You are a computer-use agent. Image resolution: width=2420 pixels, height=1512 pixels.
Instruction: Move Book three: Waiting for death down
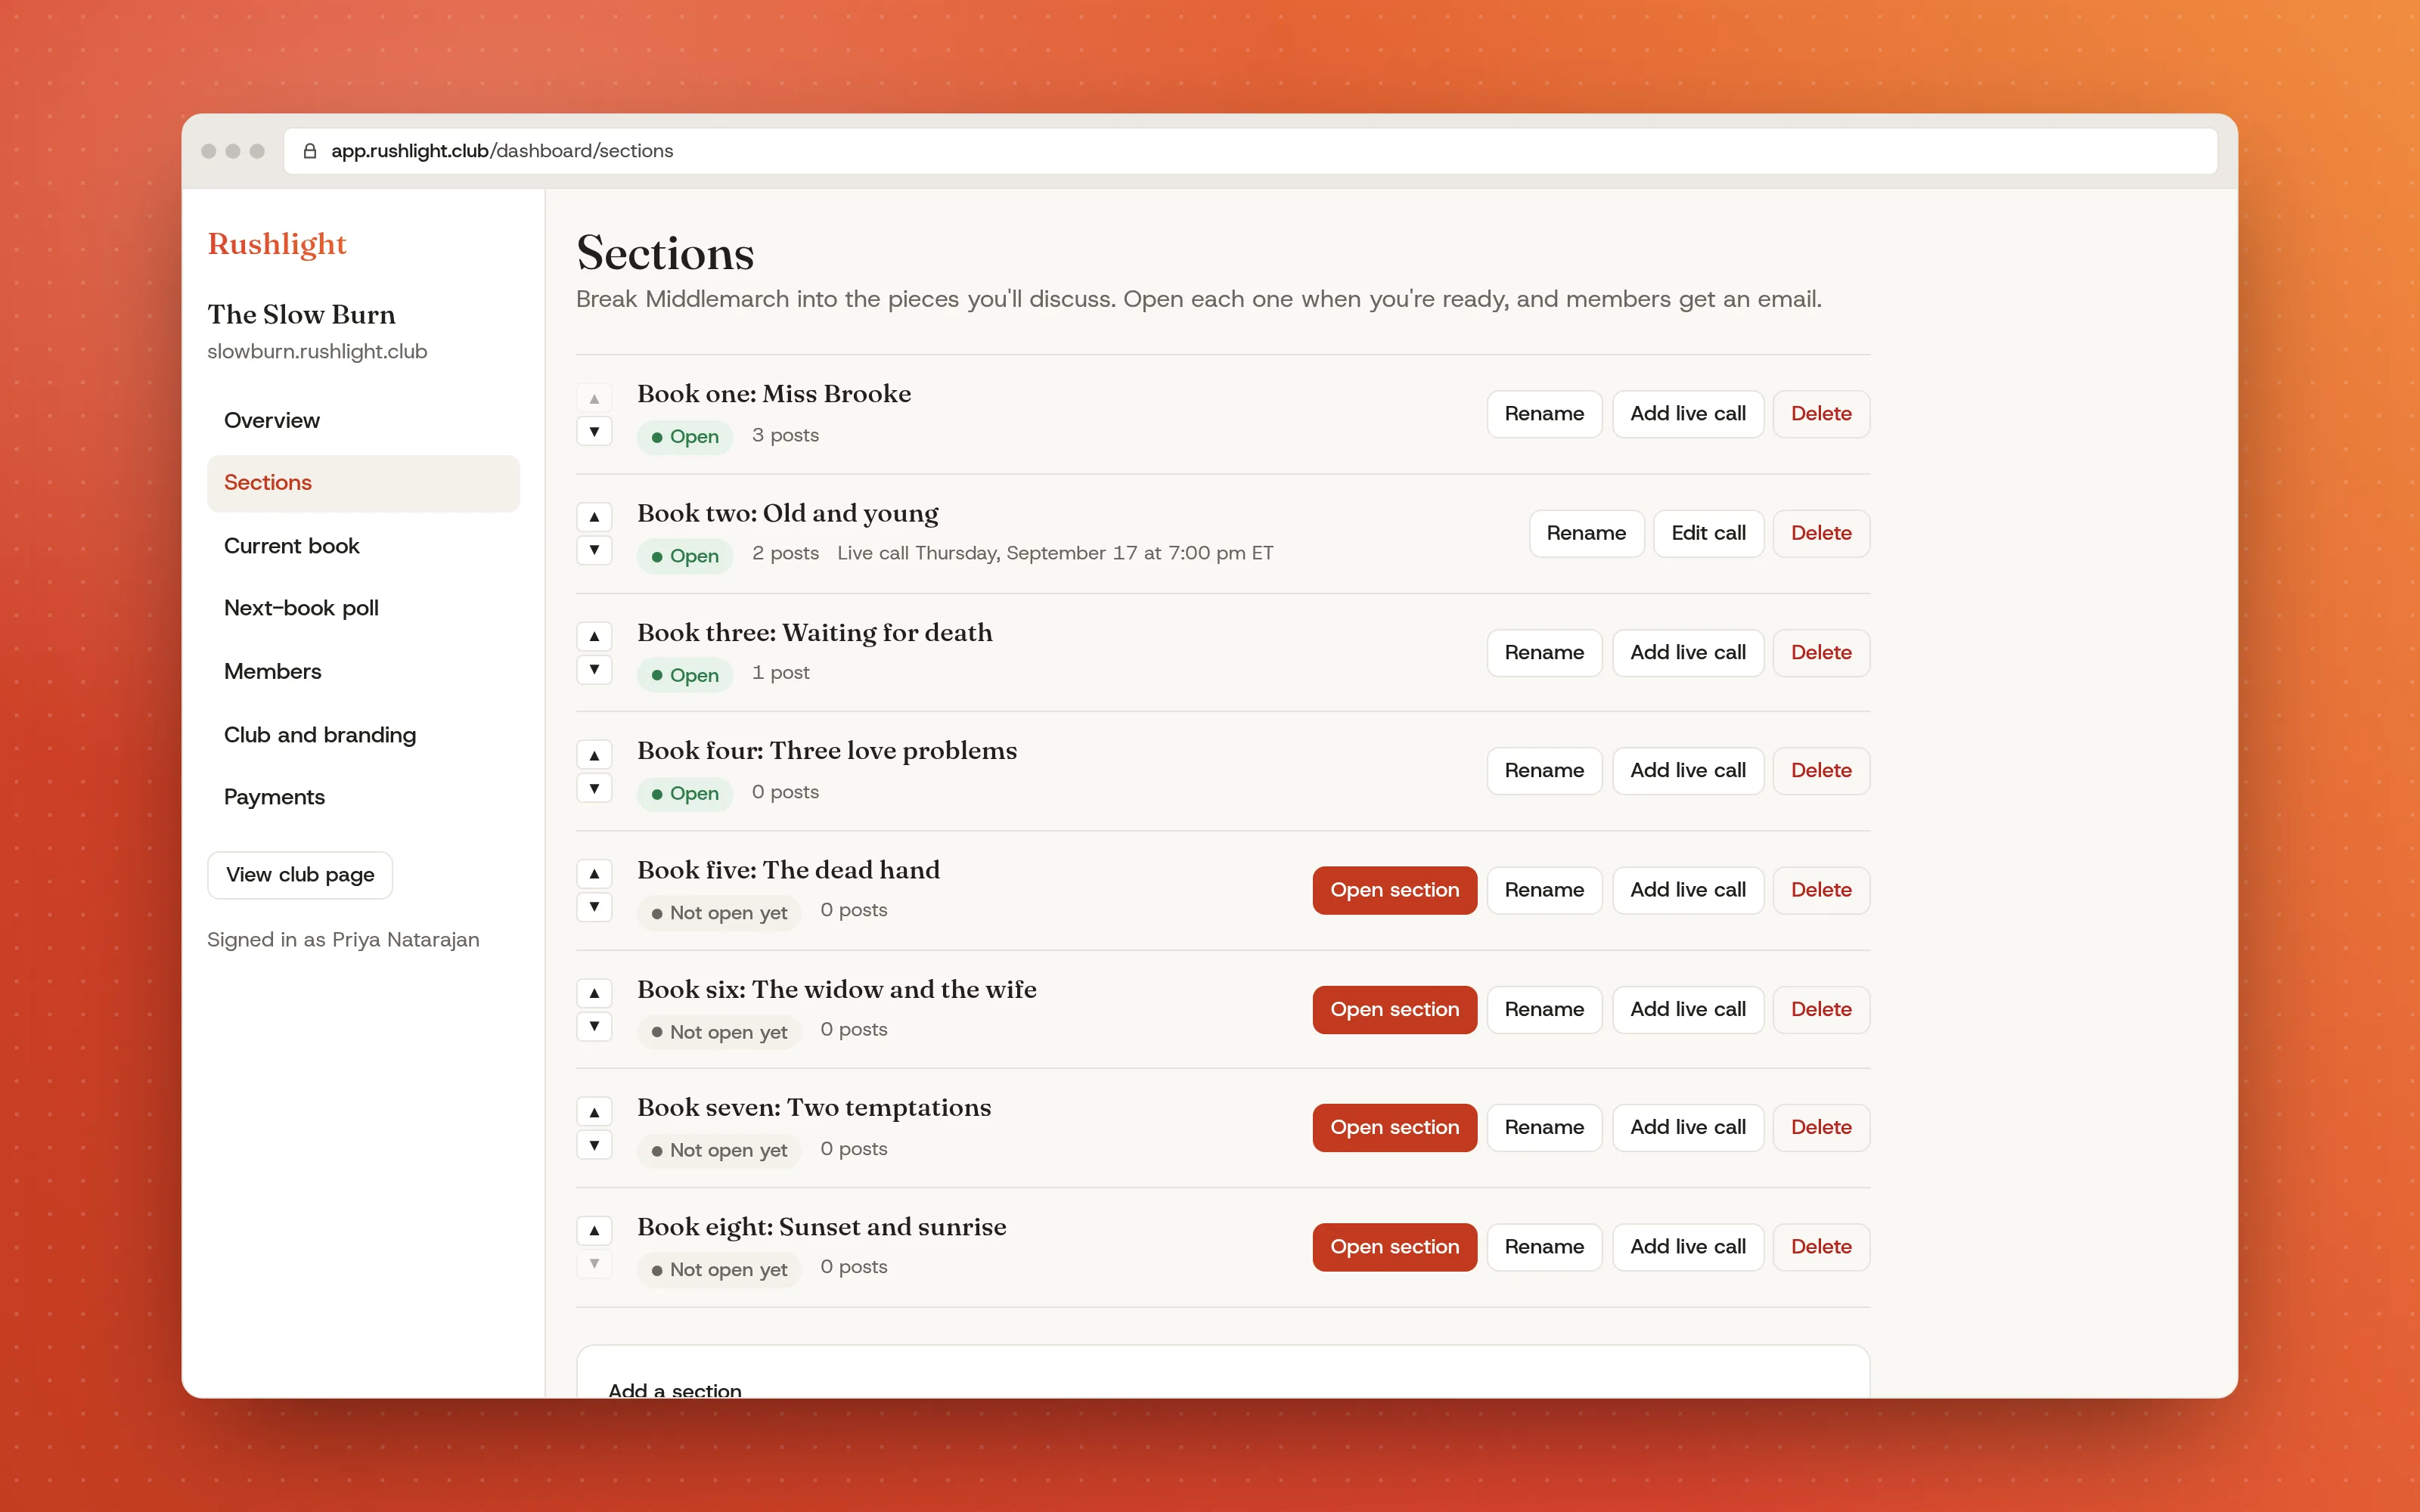pyautogui.click(x=594, y=670)
